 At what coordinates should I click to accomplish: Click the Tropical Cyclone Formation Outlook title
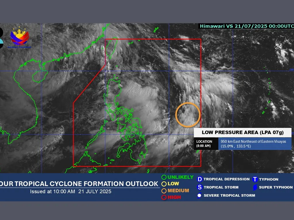click(79, 184)
